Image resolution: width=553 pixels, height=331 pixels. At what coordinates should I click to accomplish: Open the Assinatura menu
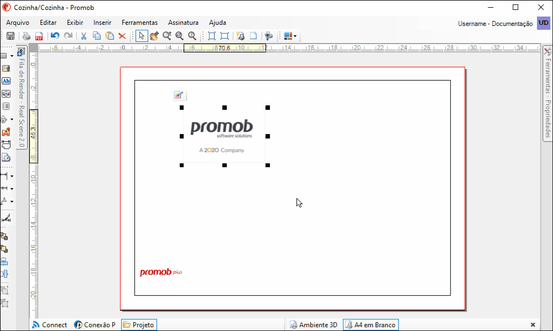click(183, 23)
